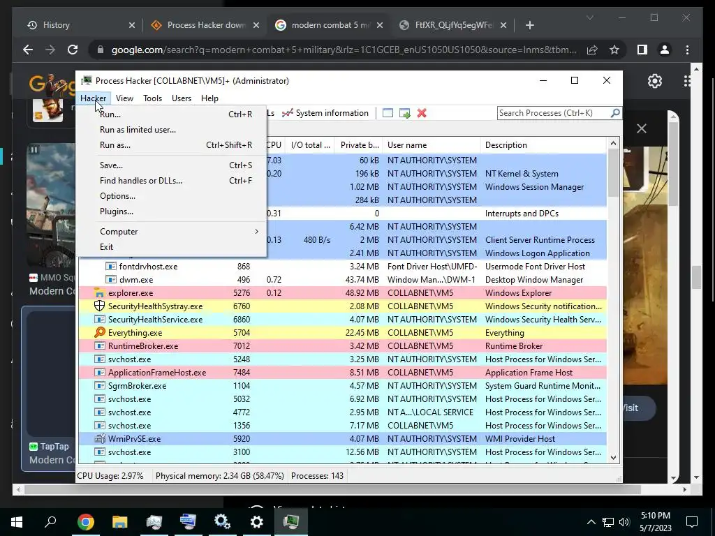Open the Tools menu
The height and width of the screenshot is (536, 715).
[152, 98]
